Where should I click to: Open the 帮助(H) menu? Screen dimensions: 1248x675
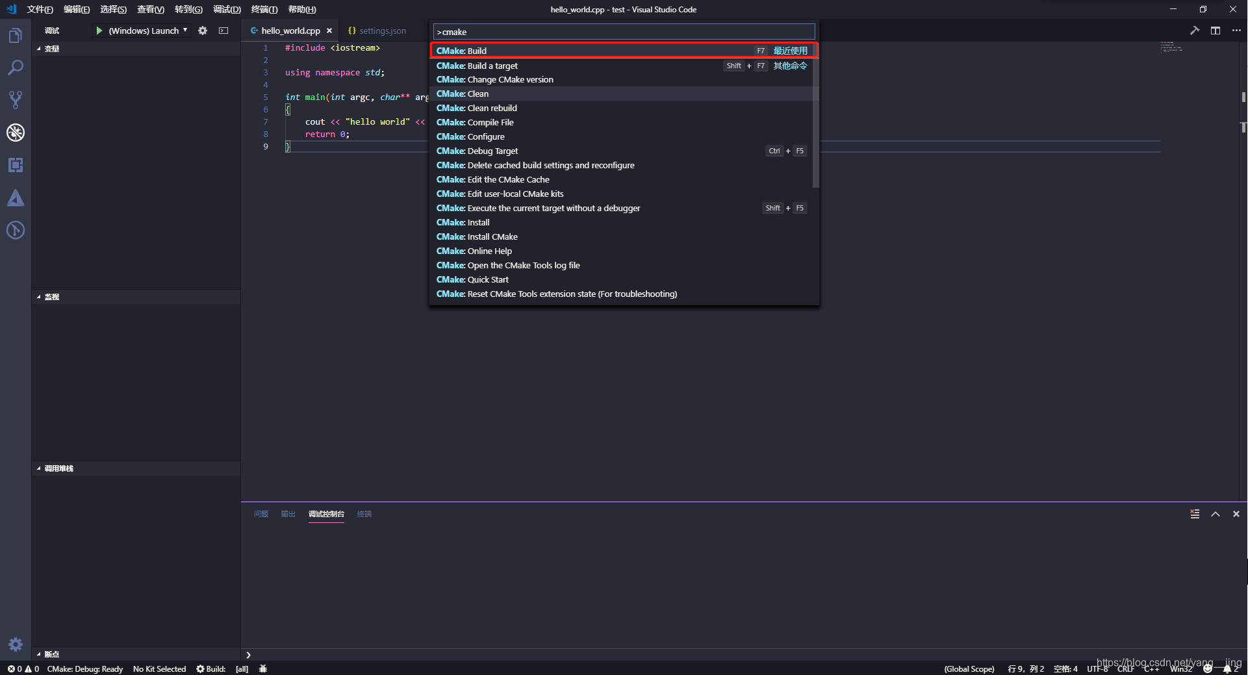click(302, 9)
